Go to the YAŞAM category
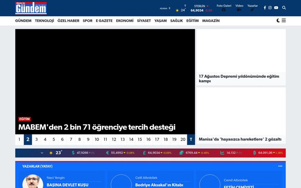The width and height of the screenshot is (301, 188). click(161, 20)
